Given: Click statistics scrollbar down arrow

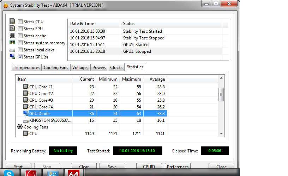Looking at the screenshot, I should 221,134.
